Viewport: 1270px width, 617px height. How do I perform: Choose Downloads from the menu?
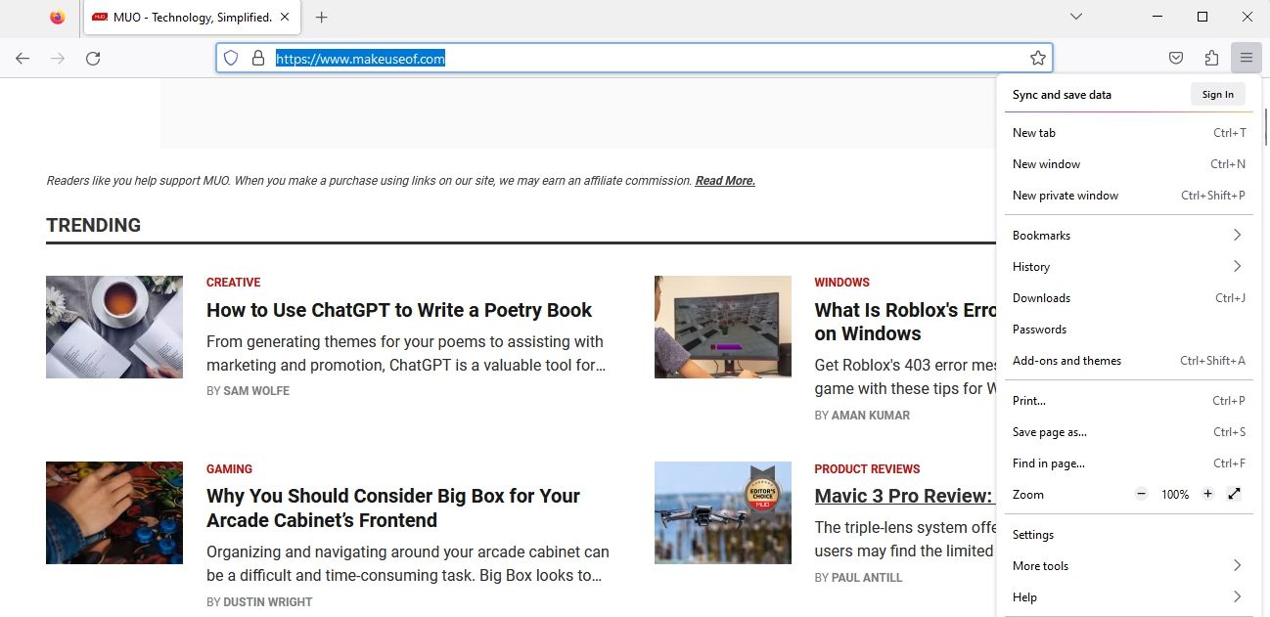[x=1041, y=297]
